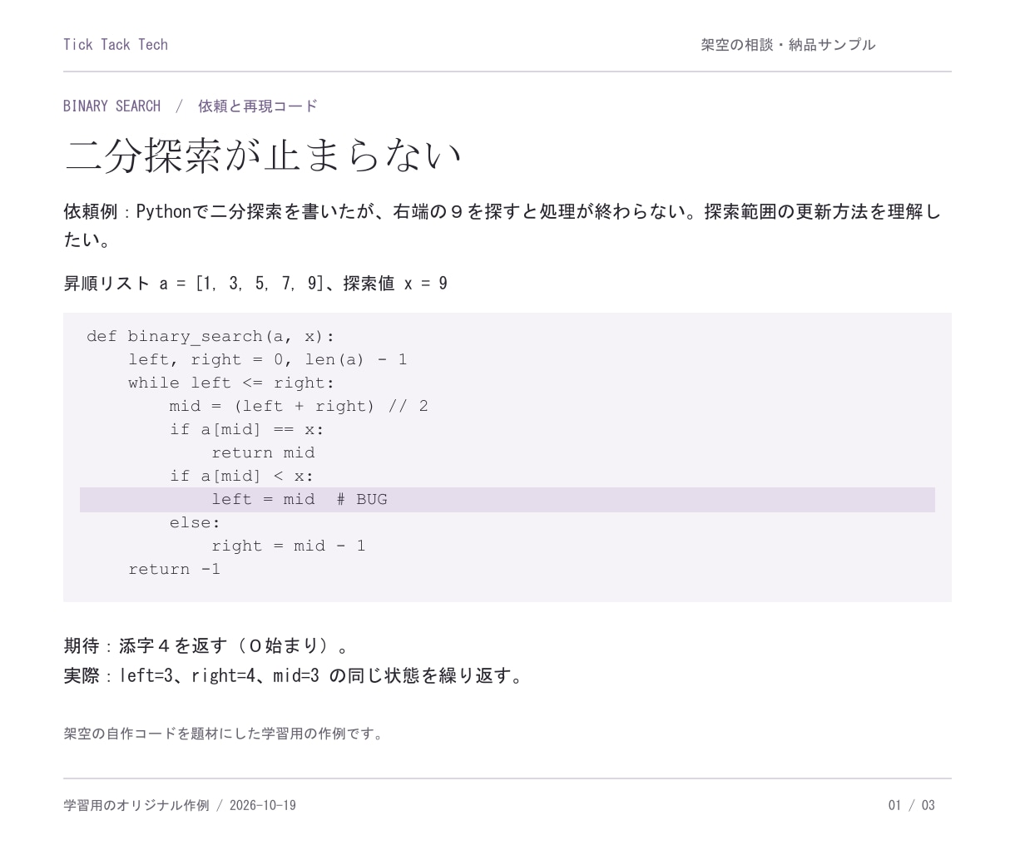The width and height of the screenshot is (1015, 845).
Task: Click the 'BINARY SEARCH' breadcrumb label
Action: pyautogui.click(x=111, y=106)
